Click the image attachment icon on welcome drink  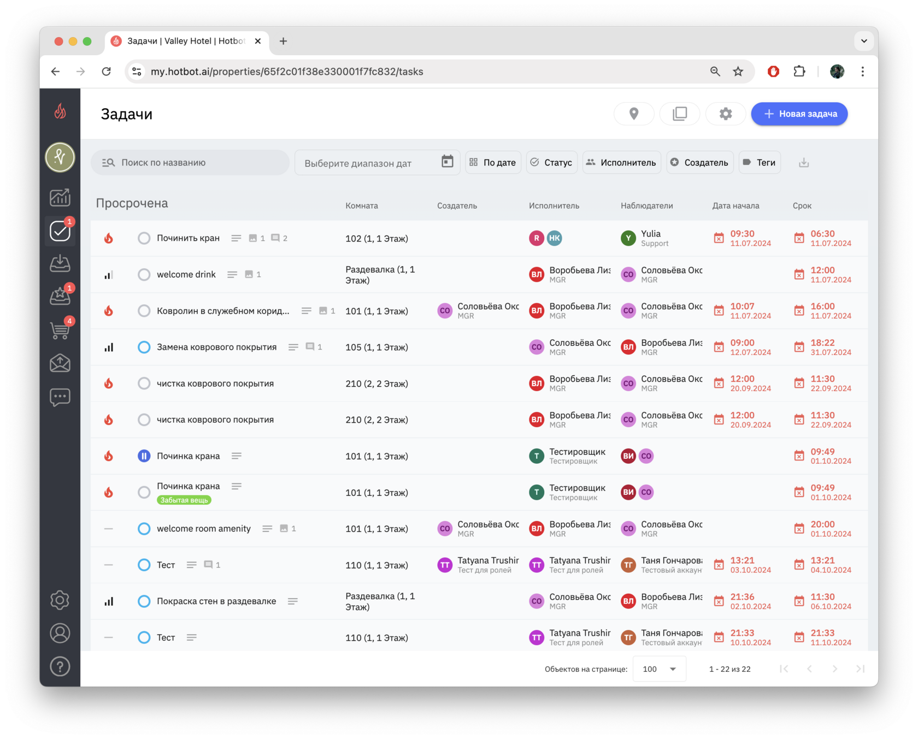pyautogui.click(x=249, y=274)
